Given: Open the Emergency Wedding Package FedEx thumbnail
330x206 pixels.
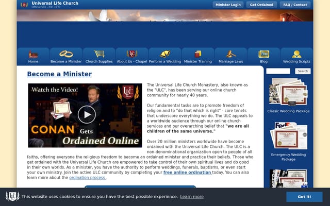Looking at the screenshot, I should (288, 135).
